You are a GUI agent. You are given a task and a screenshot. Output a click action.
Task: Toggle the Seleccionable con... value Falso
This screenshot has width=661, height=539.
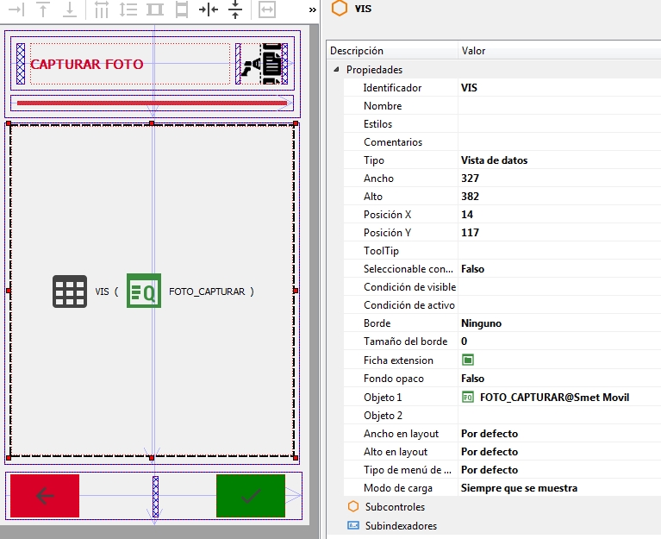(x=559, y=269)
